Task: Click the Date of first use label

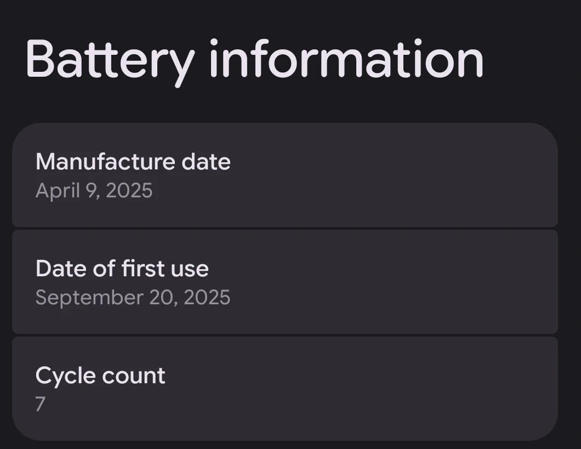Action: tap(122, 269)
